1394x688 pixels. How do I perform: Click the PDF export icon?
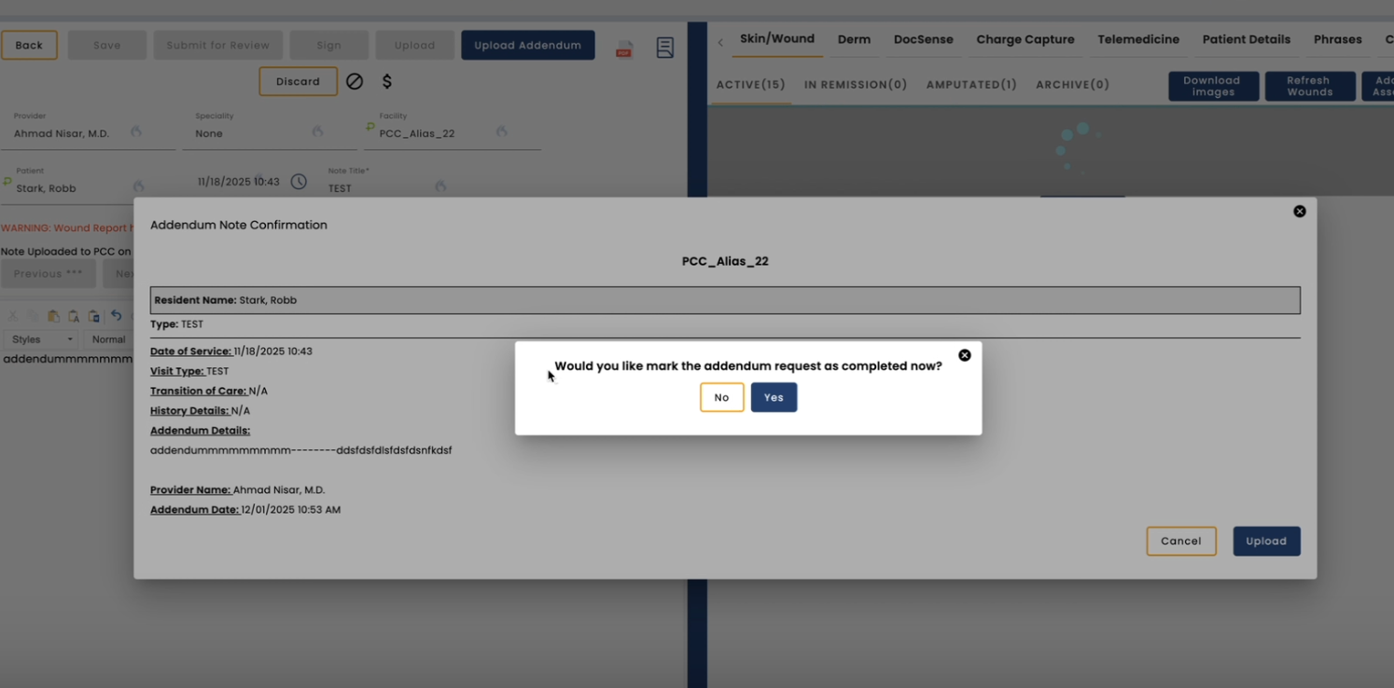tap(624, 48)
